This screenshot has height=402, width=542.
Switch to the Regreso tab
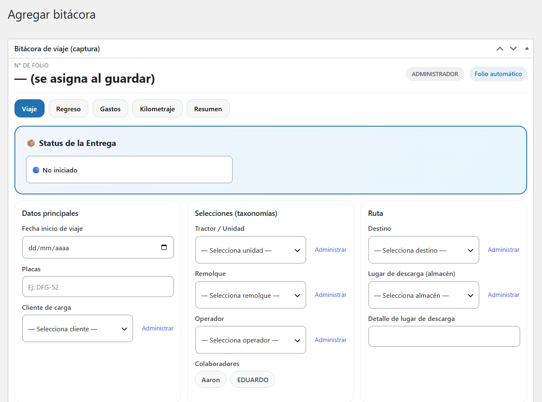click(69, 108)
